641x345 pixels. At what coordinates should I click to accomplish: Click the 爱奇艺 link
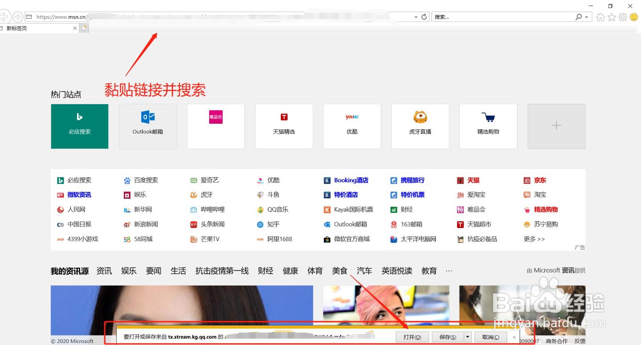tap(210, 180)
